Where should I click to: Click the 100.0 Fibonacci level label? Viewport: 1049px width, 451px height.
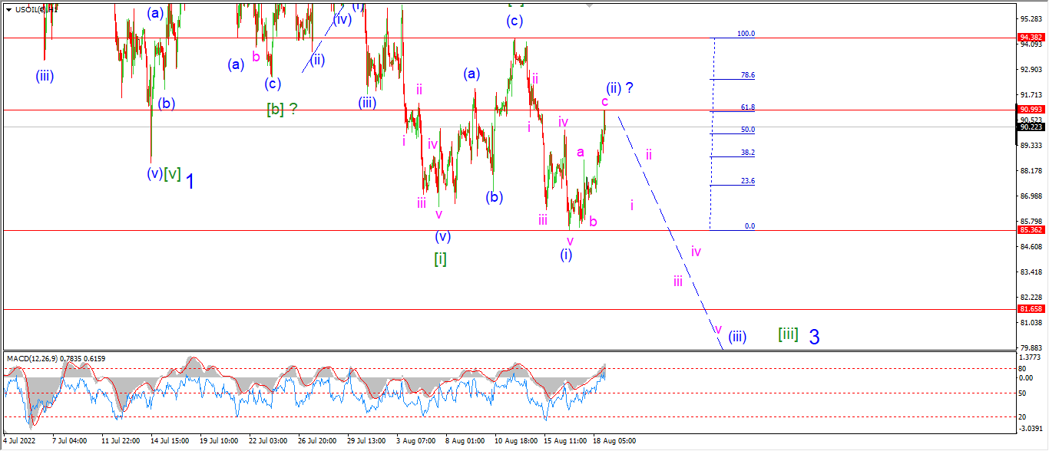[746, 34]
